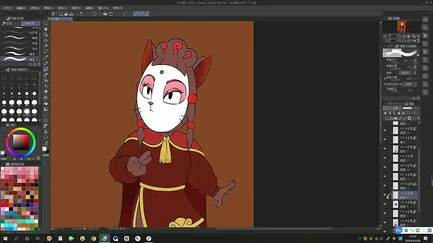Open the layer blending mode dropdown
This screenshot has height=243, width=433.
point(396,108)
